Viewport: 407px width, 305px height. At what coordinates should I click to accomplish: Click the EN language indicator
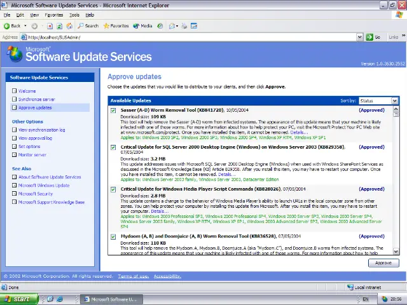coord(366,299)
